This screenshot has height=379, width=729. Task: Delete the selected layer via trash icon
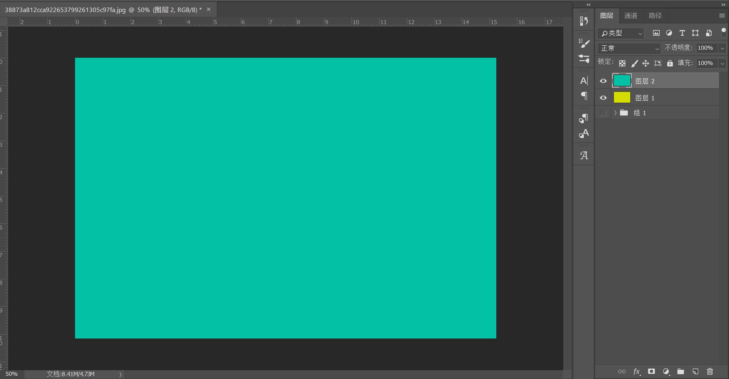click(710, 371)
